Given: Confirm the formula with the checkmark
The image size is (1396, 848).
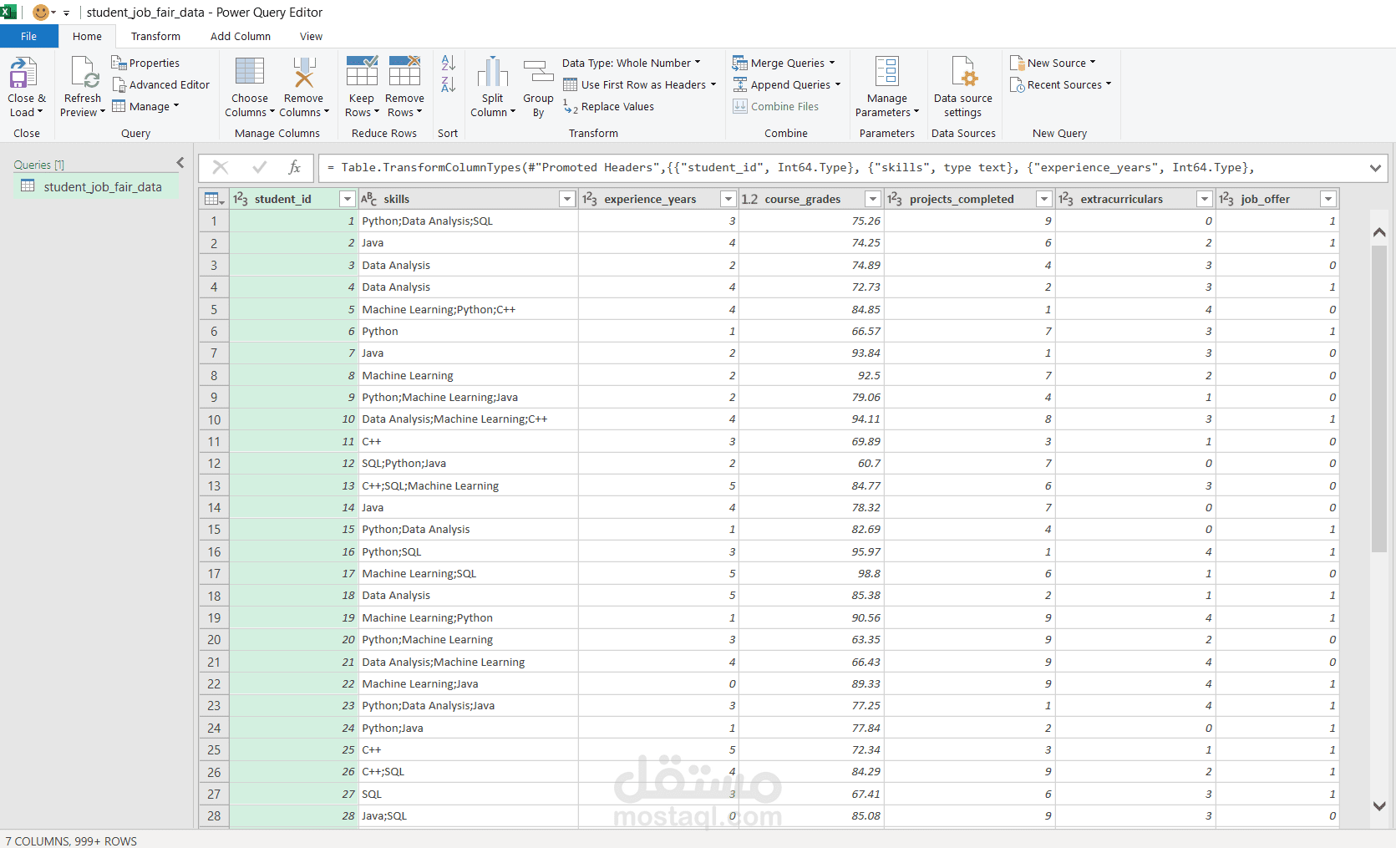Looking at the screenshot, I should (259, 168).
